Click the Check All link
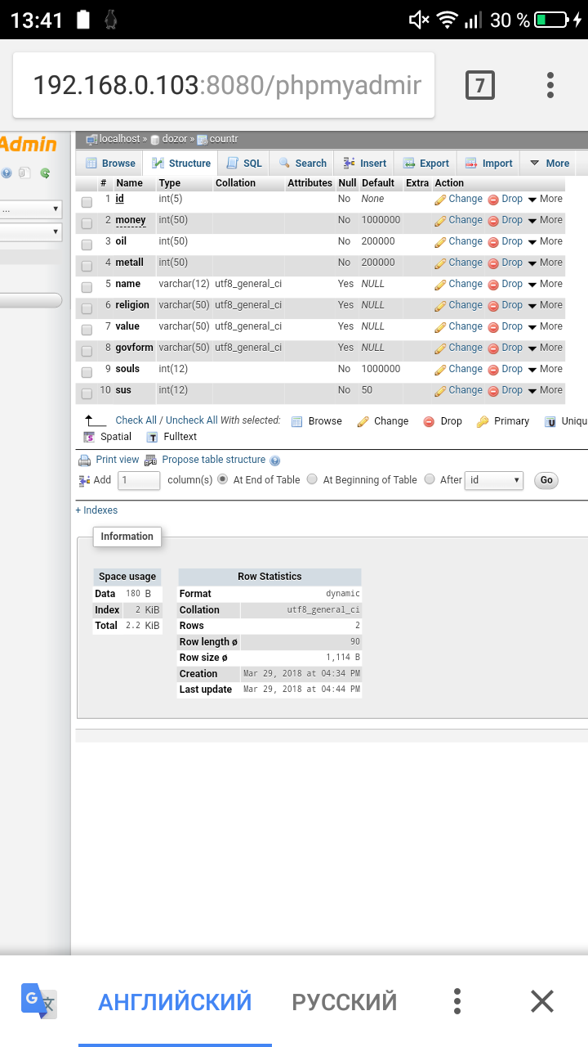This screenshot has width=588, height=1047. tap(136, 420)
